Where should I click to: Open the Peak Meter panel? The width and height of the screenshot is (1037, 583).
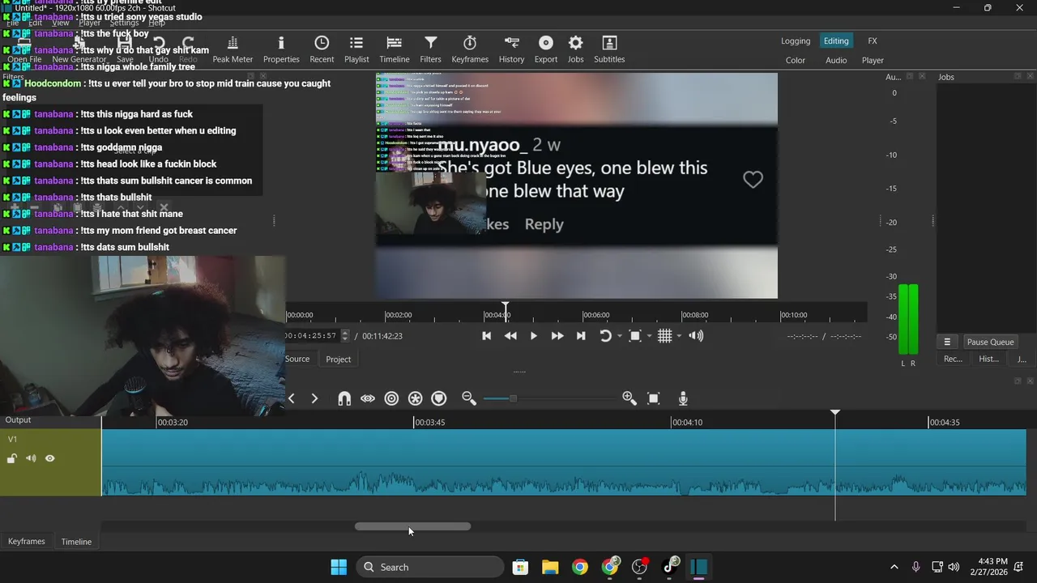[x=233, y=49]
